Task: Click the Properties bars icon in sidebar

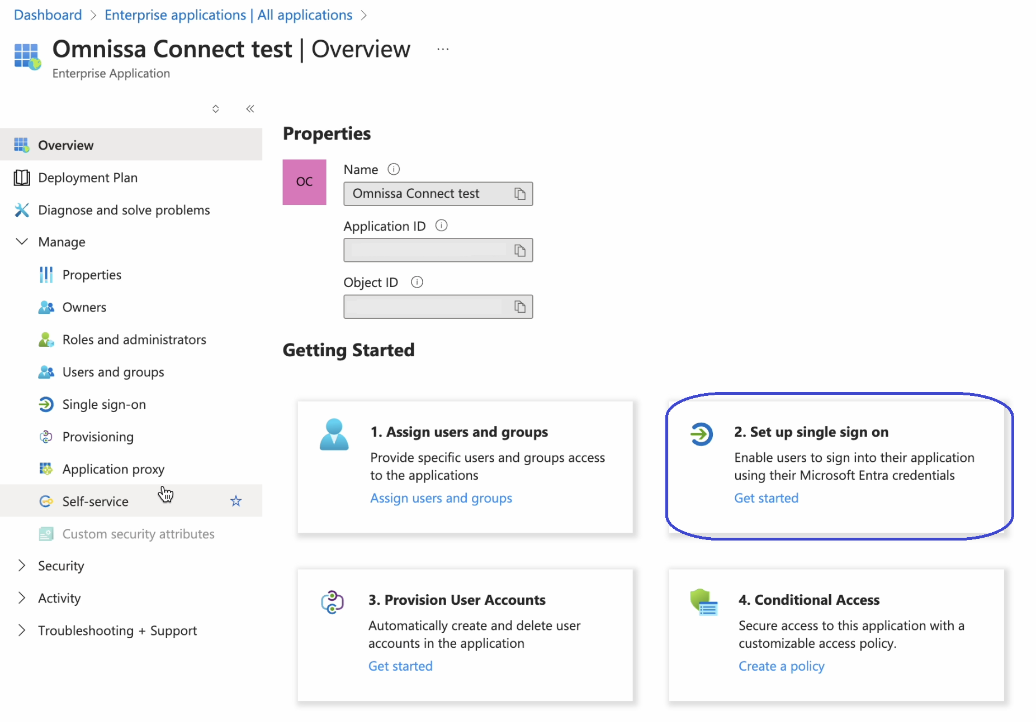Action: 46,275
